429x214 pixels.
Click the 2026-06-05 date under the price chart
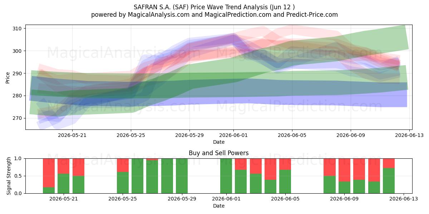pos(292,135)
